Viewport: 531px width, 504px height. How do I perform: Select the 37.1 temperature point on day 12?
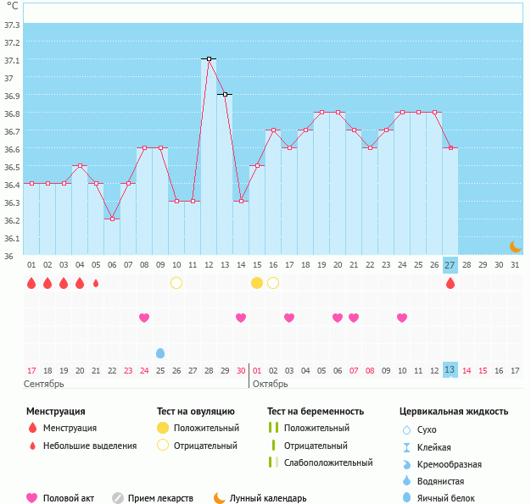coord(209,59)
